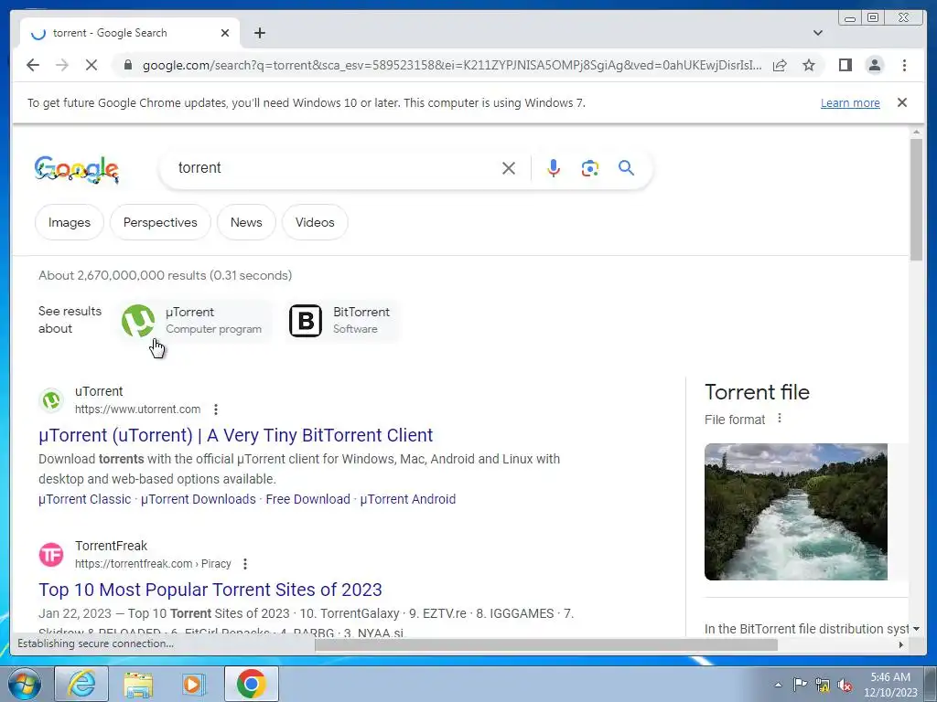Share this page icon in the address bar
The height and width of the screenshot is (702, 937).
[780, 65]
